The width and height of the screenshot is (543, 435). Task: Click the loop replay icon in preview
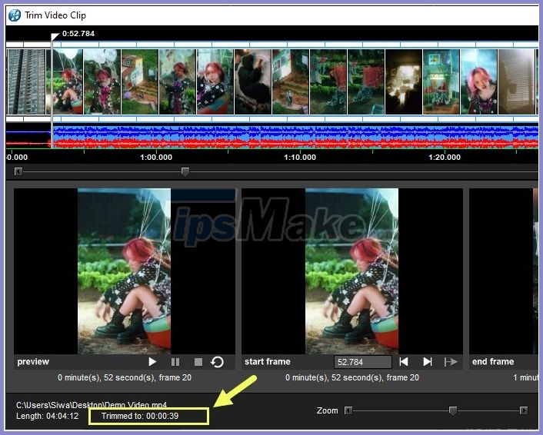pyautogui.click(x=217, y=362)
